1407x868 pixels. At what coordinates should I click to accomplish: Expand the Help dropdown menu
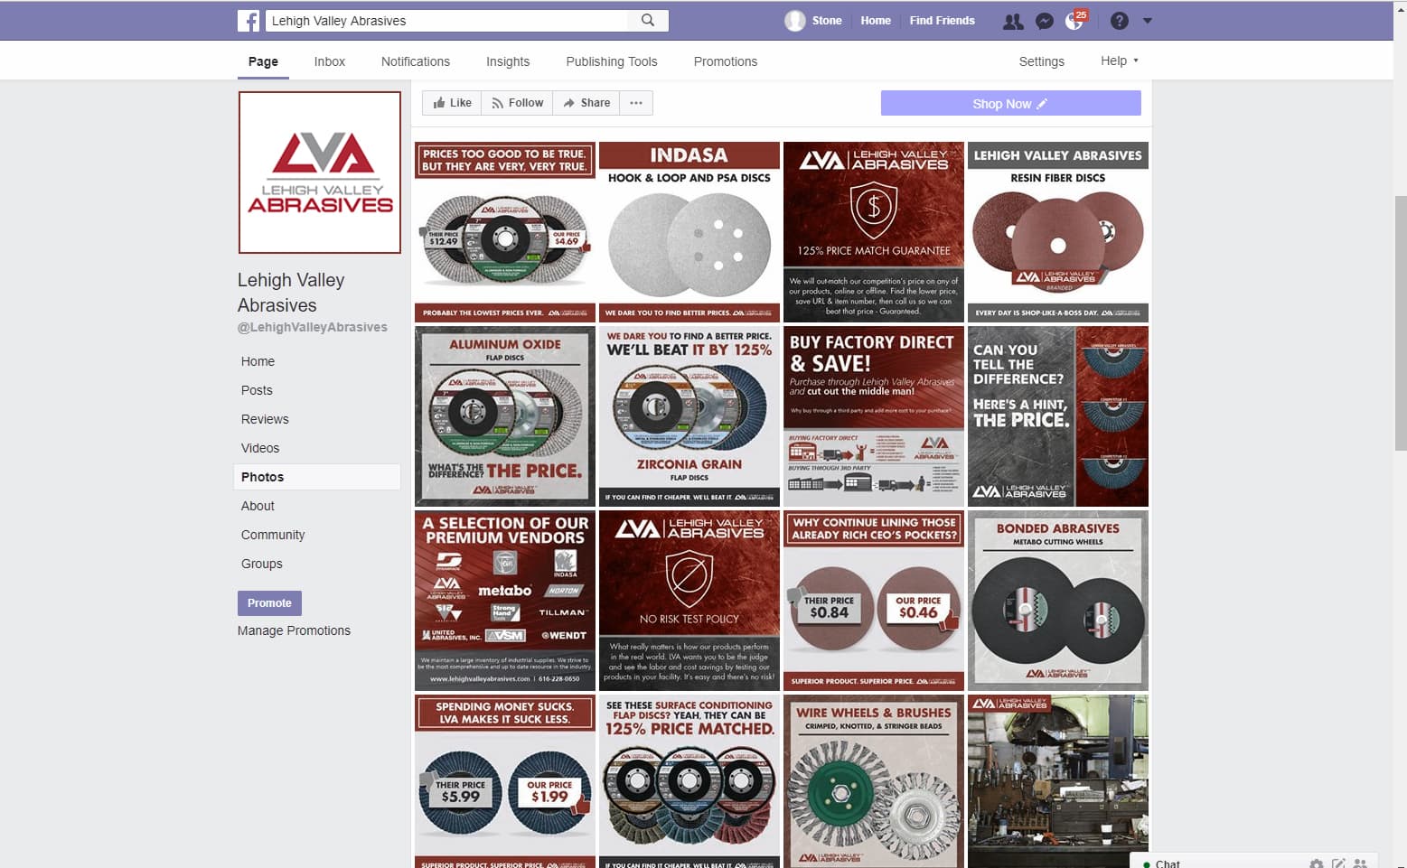click(1120, 61)
